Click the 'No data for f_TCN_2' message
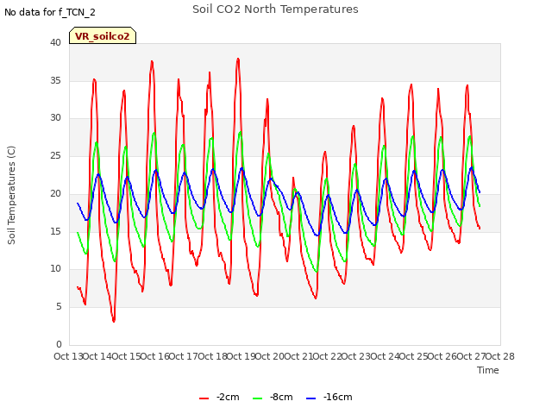 (x=50, y=12)
